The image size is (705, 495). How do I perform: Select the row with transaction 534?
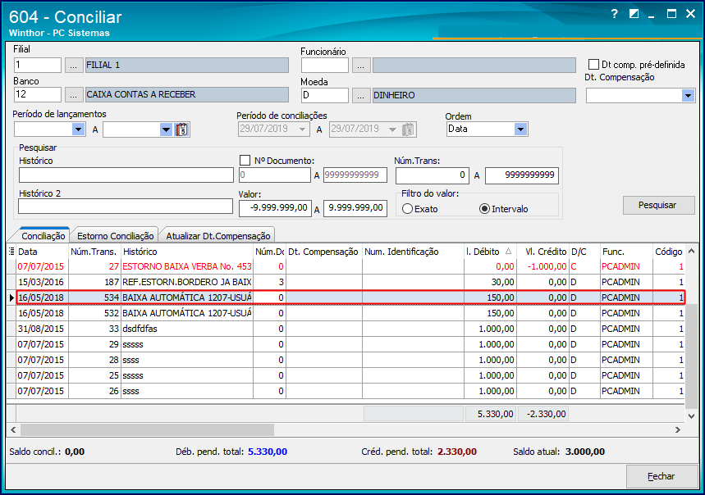click(x=350, y=297)
